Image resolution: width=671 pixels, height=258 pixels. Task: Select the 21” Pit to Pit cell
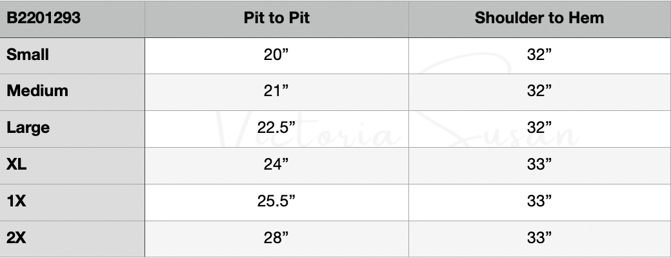pos(276,91)
